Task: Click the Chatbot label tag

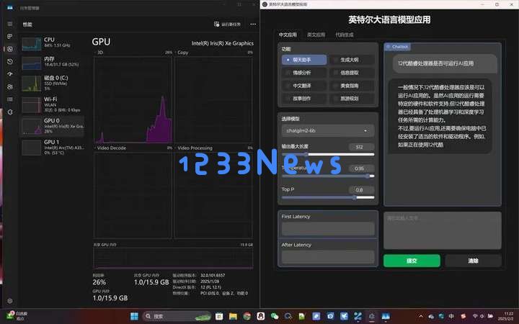Action: click(x=397, y=47)
